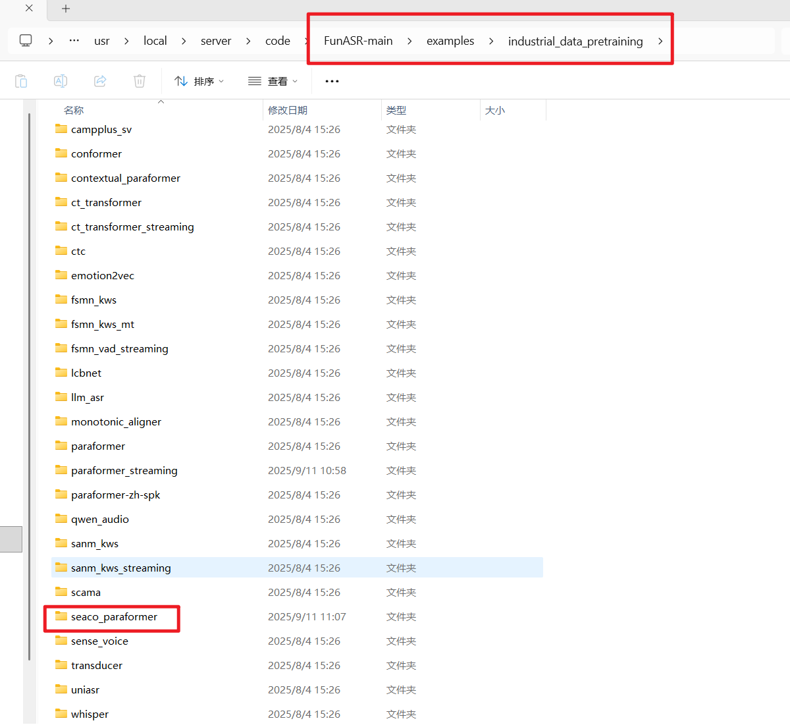Expand chevron after server breadcrumb
This screenshot has height=727, width=790.
pyautogui.click(x=248, y=41)
